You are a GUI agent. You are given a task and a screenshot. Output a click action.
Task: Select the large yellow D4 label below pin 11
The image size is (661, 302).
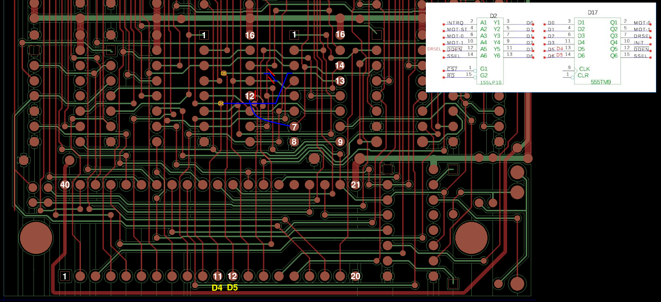click(217, 288)
